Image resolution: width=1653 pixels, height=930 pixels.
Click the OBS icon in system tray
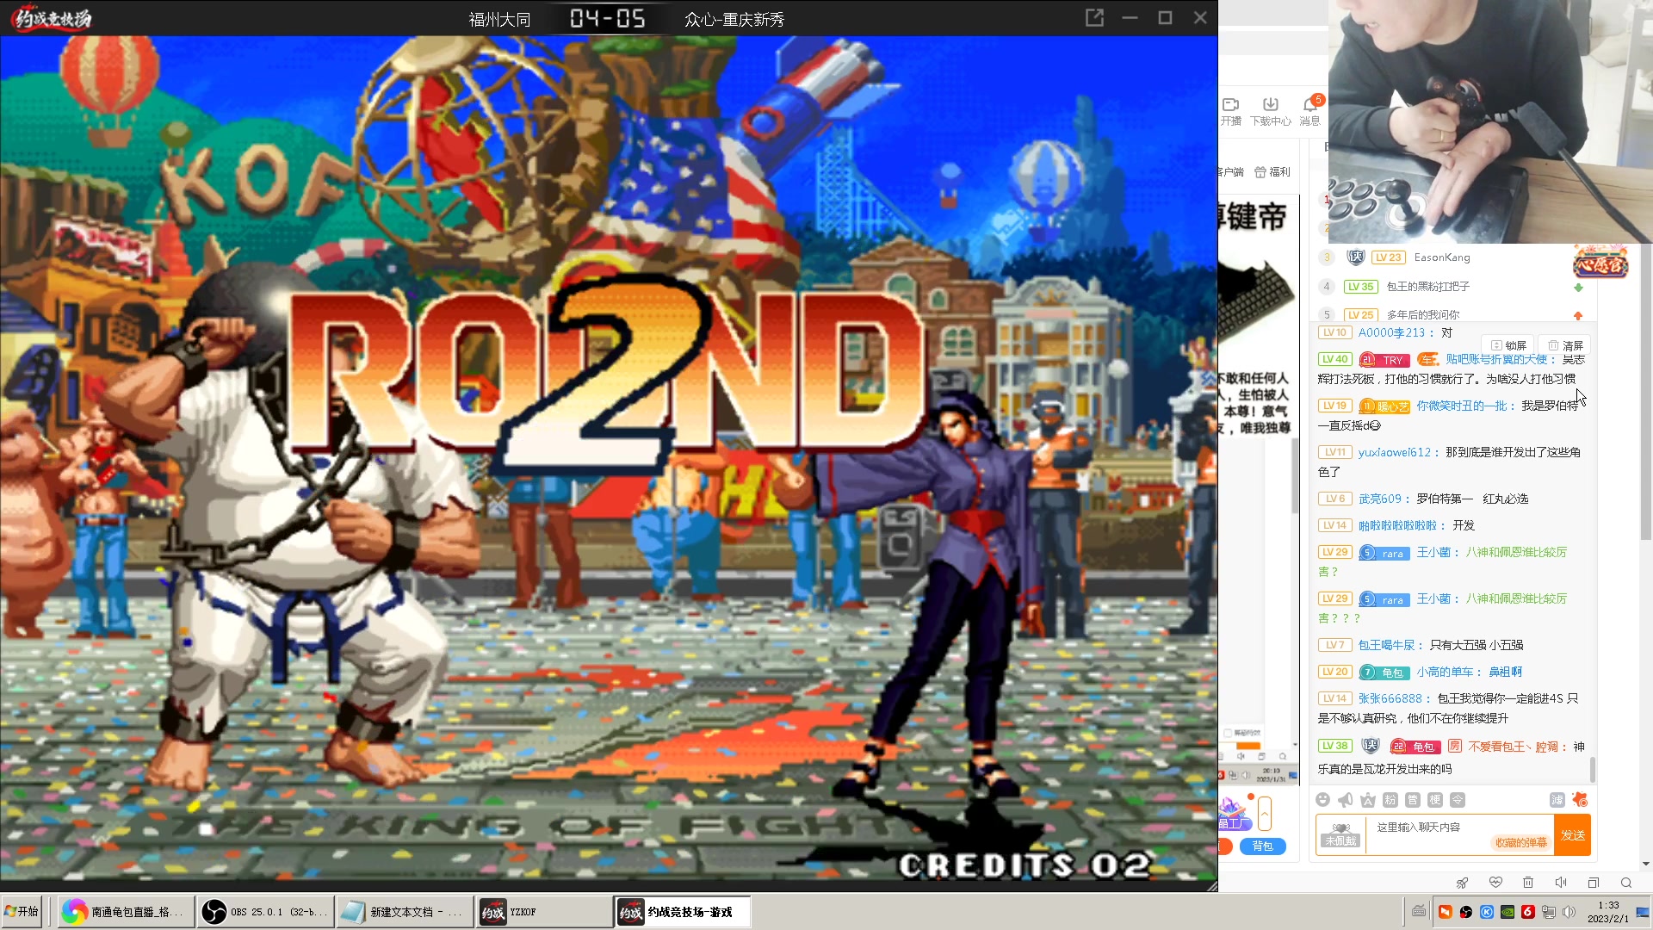(x=1466, y=912)
